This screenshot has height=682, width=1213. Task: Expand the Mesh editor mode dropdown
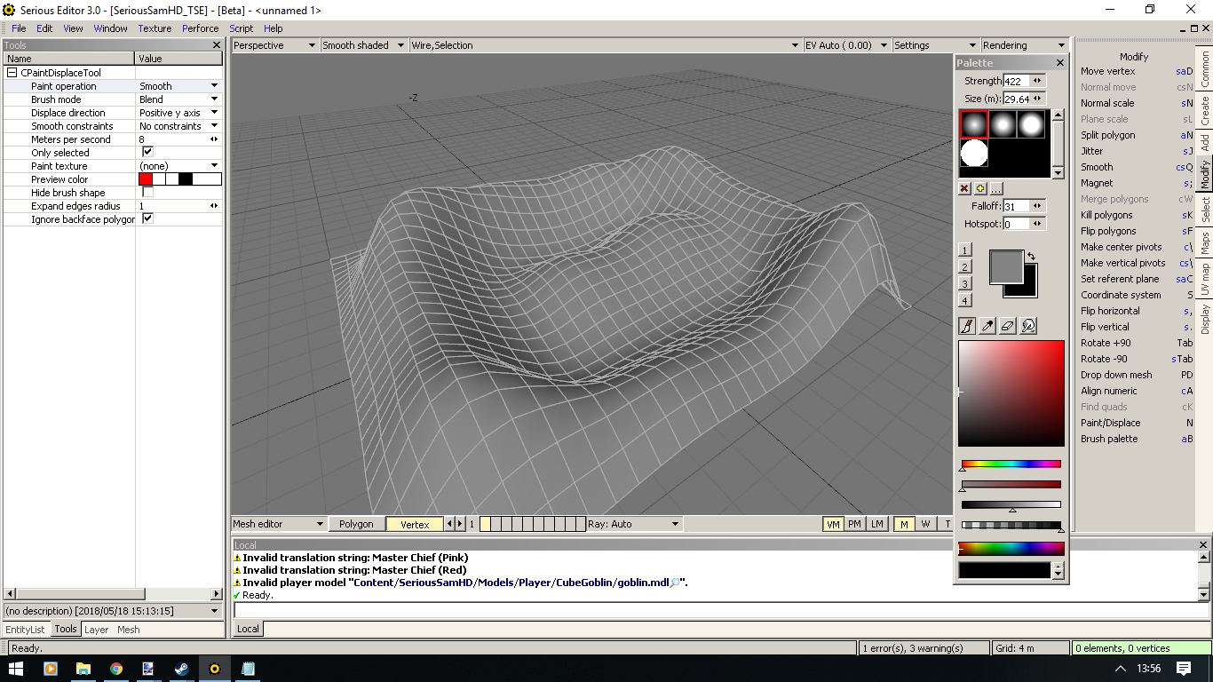[320, 524]
